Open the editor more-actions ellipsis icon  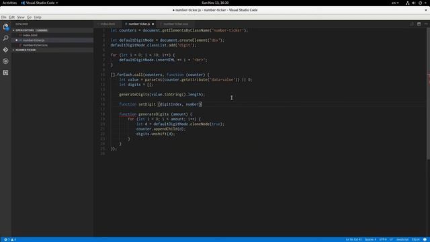(x=426, y=24)
